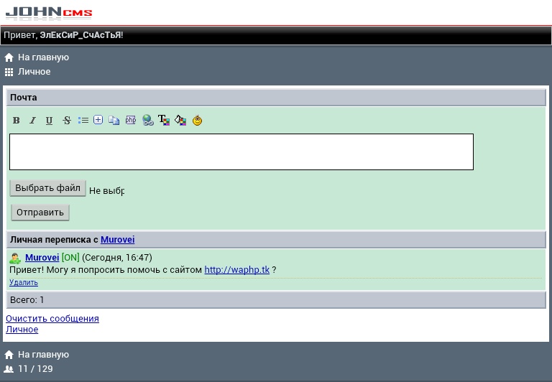Click the users online icon in footer
The height and width of the screenshot is (382, 552).
[9, 369]
